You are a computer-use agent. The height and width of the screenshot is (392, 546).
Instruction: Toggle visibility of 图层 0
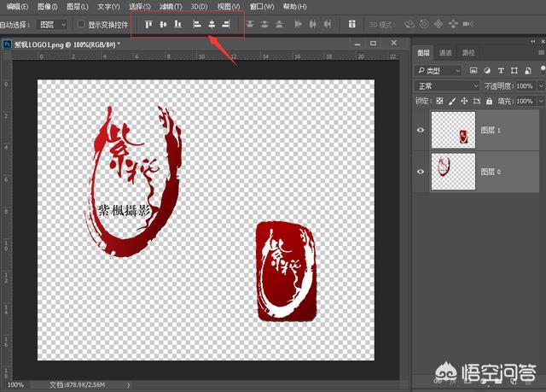419,171
